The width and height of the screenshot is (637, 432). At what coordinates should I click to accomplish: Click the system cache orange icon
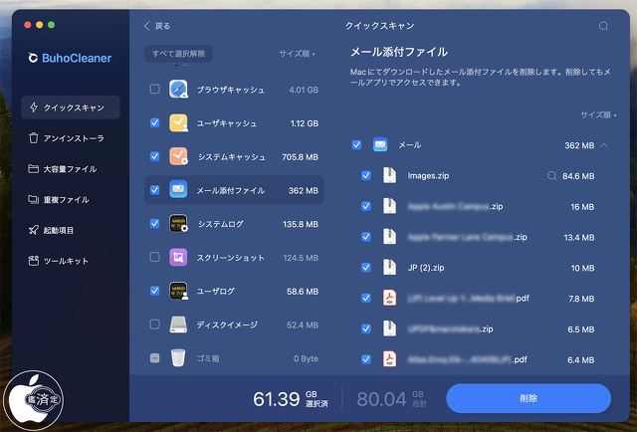coord(178,156)
